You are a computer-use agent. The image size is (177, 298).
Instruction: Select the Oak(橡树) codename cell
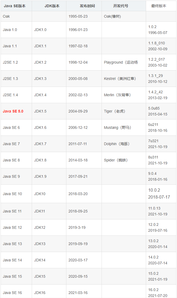(x=112, y=16)
